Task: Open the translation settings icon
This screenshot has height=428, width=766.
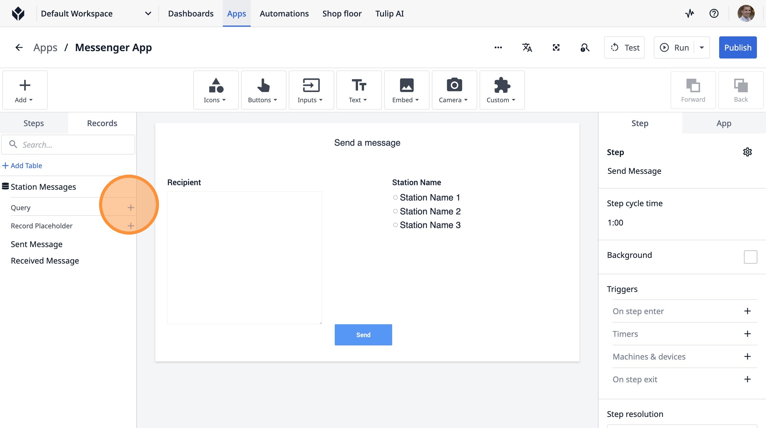Action: pyautogui.click(x=527, y=48)
